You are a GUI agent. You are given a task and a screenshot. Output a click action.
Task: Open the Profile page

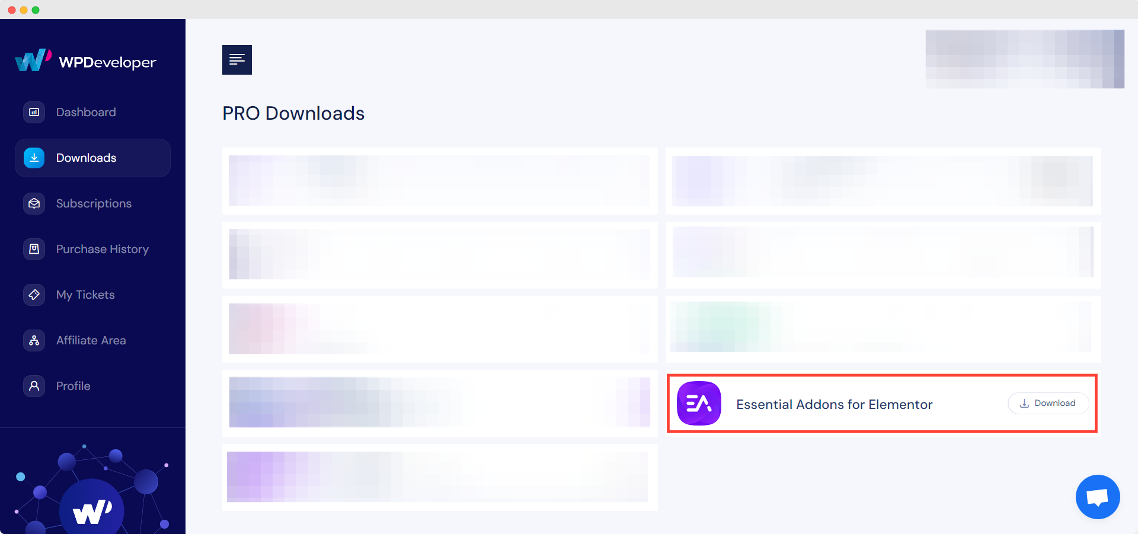tap(73, 386)
